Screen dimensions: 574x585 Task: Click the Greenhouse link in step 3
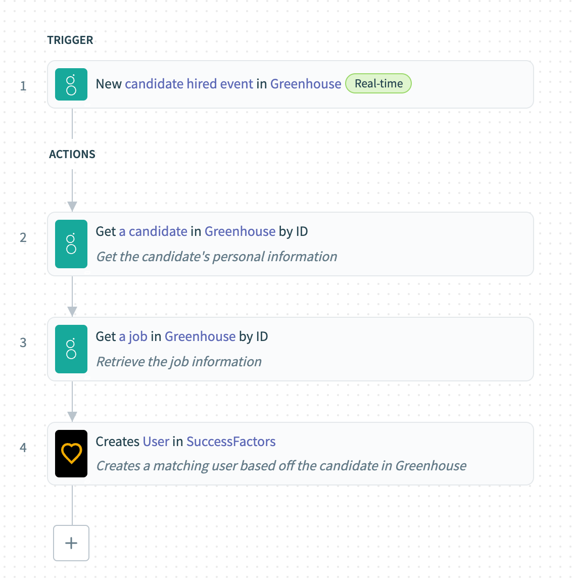coord(200,336)
